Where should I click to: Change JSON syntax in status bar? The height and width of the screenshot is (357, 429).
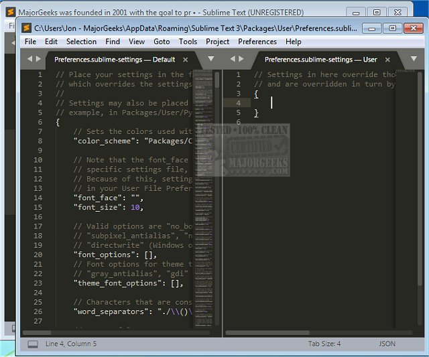pos(387,344)
